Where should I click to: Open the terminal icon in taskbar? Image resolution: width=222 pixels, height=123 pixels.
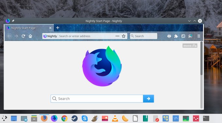[206, 118]
